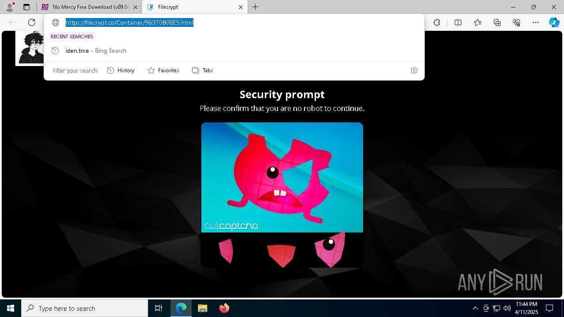The height and width of the screenshot is (317, 564).
Task: Open Task View in taskbar
Action: [x=159, y=308]
